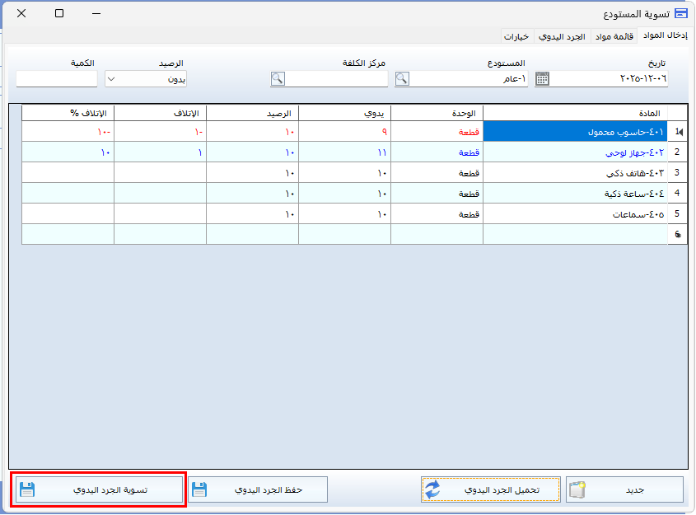Image resolution: width=696 pixels, height=515 pixels.
Task: Click the المادة column header
Action: pyautogui.click(x=574, y=113)
